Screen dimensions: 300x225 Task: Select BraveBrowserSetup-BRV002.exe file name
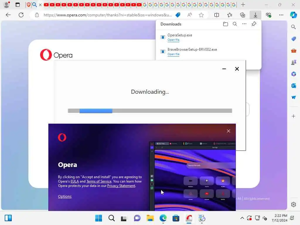coord(192,49)
